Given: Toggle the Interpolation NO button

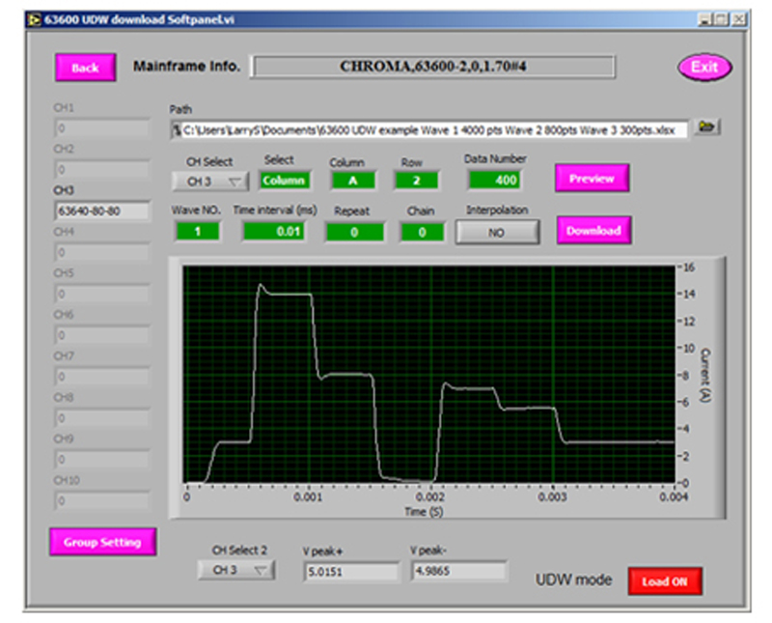Looking at the screenshot, I should pos(497,232).
